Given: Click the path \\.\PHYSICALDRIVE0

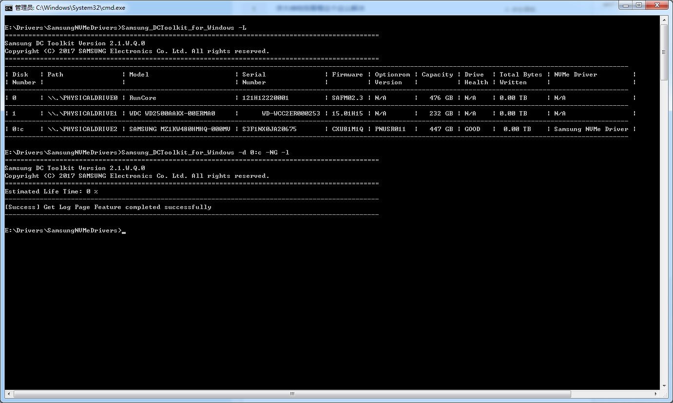Looking at the screenshot, I should click(x=83, y=98).
